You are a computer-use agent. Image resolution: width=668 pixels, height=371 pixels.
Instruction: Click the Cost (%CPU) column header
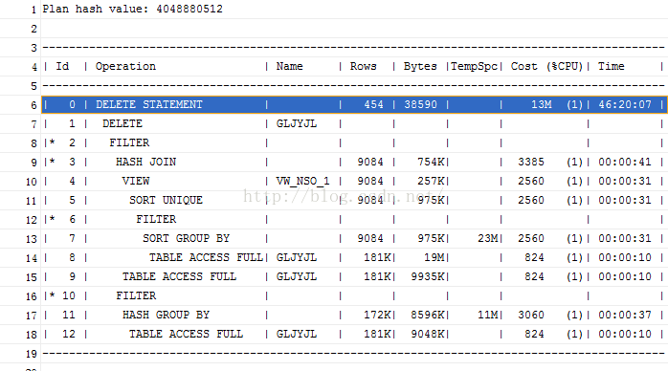546,66
